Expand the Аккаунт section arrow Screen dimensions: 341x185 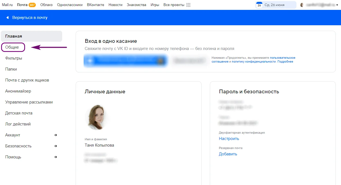tap(56, 135)
